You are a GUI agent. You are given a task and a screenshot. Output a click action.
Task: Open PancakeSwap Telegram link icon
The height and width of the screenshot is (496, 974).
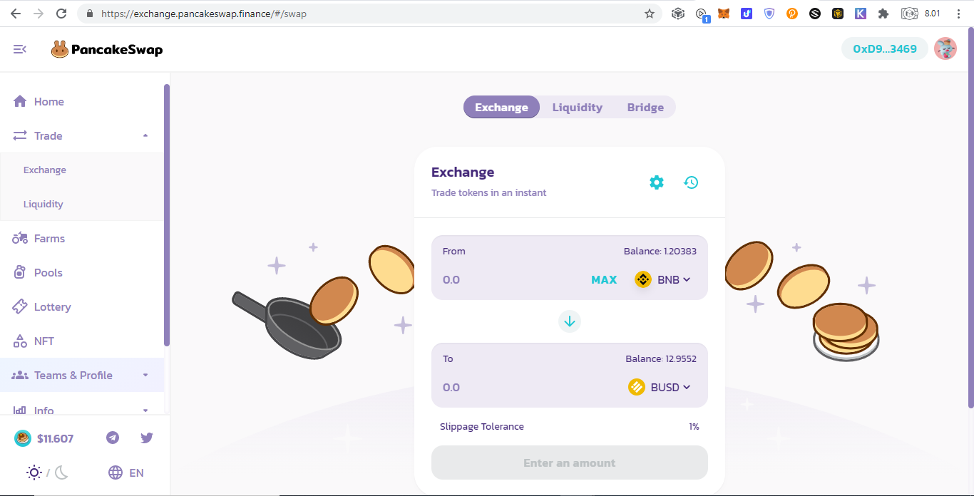[x=113, y=438]
